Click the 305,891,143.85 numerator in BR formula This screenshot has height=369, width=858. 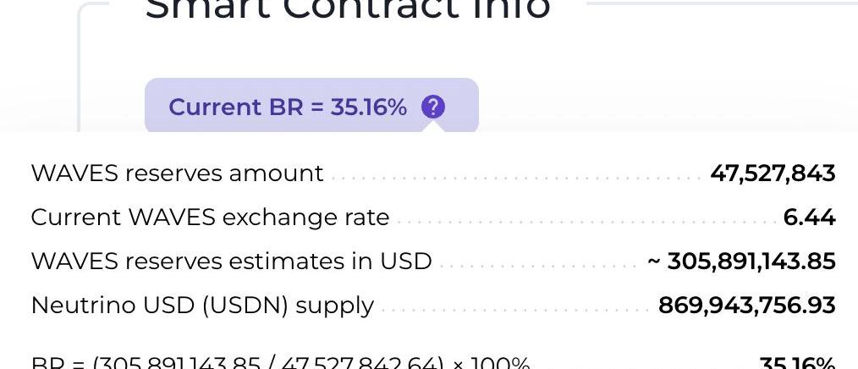(177, 364)
